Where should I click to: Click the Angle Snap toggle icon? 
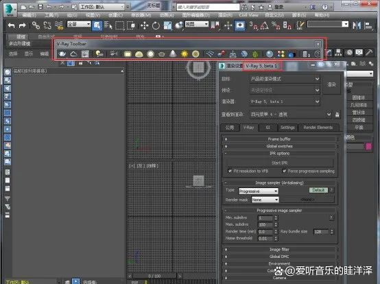(264, 25)
